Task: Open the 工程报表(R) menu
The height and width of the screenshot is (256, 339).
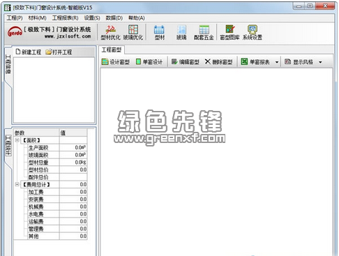Action: [x=66, y=18]
